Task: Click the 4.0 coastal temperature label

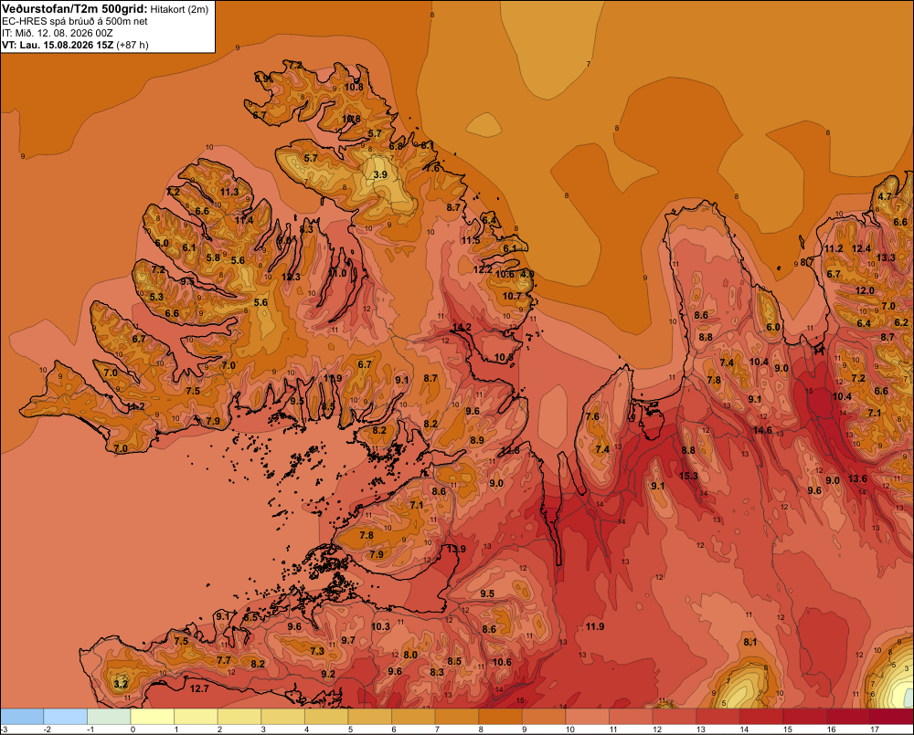Action: [527, 274]
